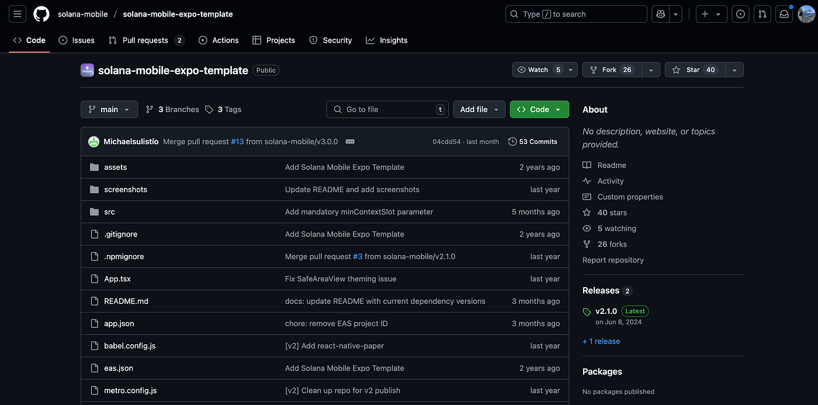This screenshot has height=405, width=818.
Task: View the 53 Commits history
Action: click(x=533, y=141)
